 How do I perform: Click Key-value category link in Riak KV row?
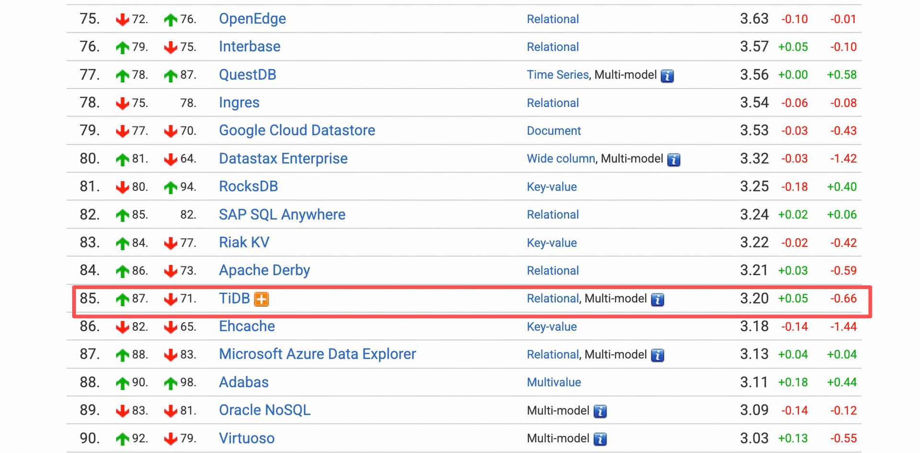(552, 243)
